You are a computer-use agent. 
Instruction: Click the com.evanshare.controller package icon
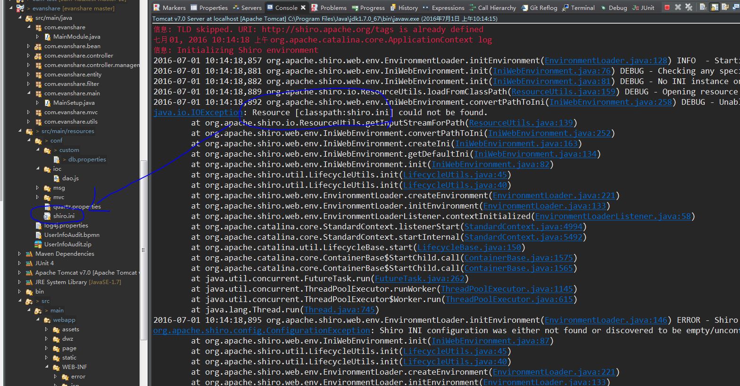[38, 56]
